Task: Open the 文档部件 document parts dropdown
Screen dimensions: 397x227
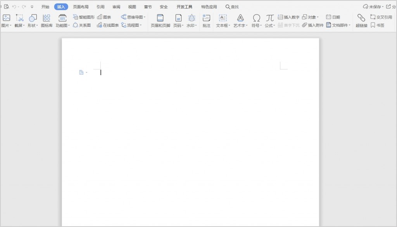Action: tap(338, 25)
